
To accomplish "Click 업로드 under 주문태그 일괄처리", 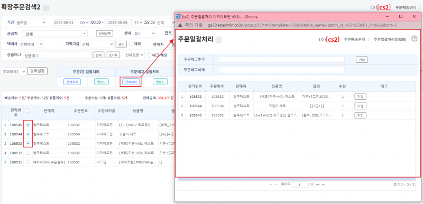I will pyautogui.click(x=160, y=82).
